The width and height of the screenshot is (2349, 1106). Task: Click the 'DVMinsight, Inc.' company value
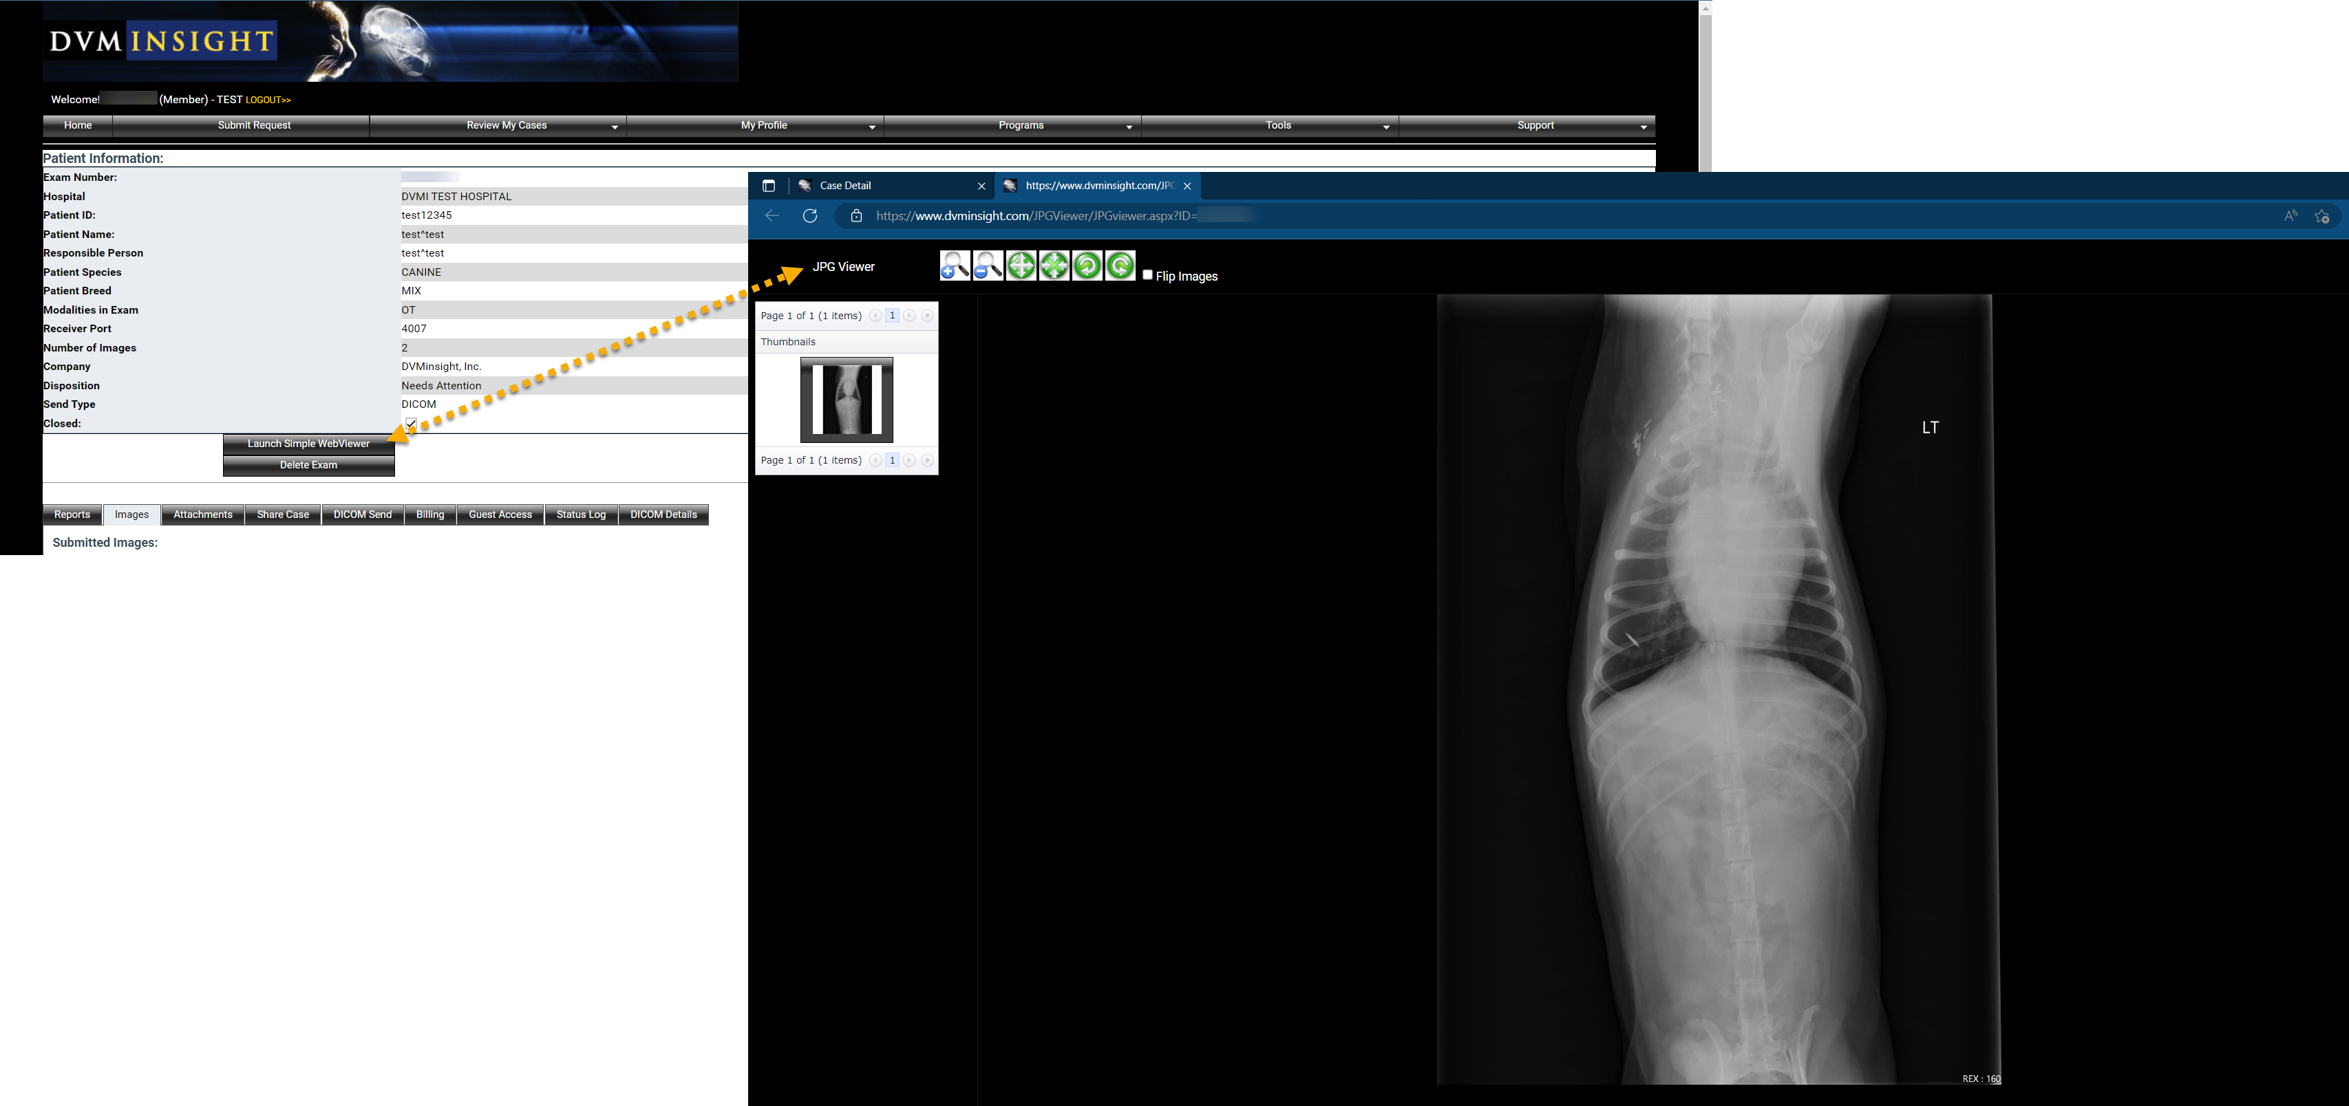pyautogui.click(x=441, y=367)
